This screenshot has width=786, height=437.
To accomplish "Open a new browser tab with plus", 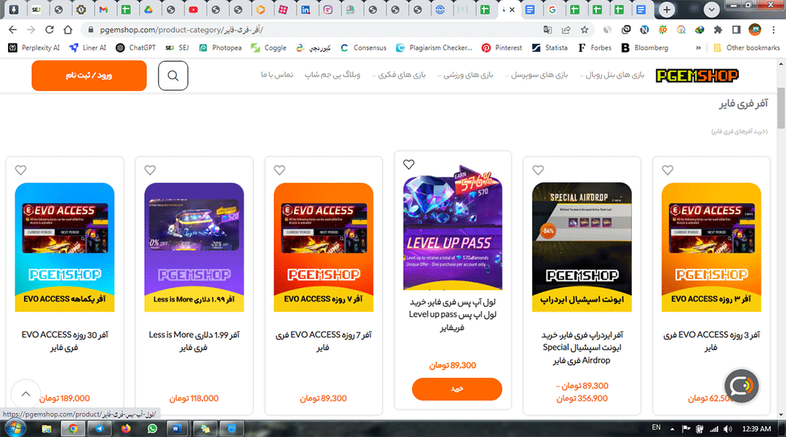I will 667,9.
